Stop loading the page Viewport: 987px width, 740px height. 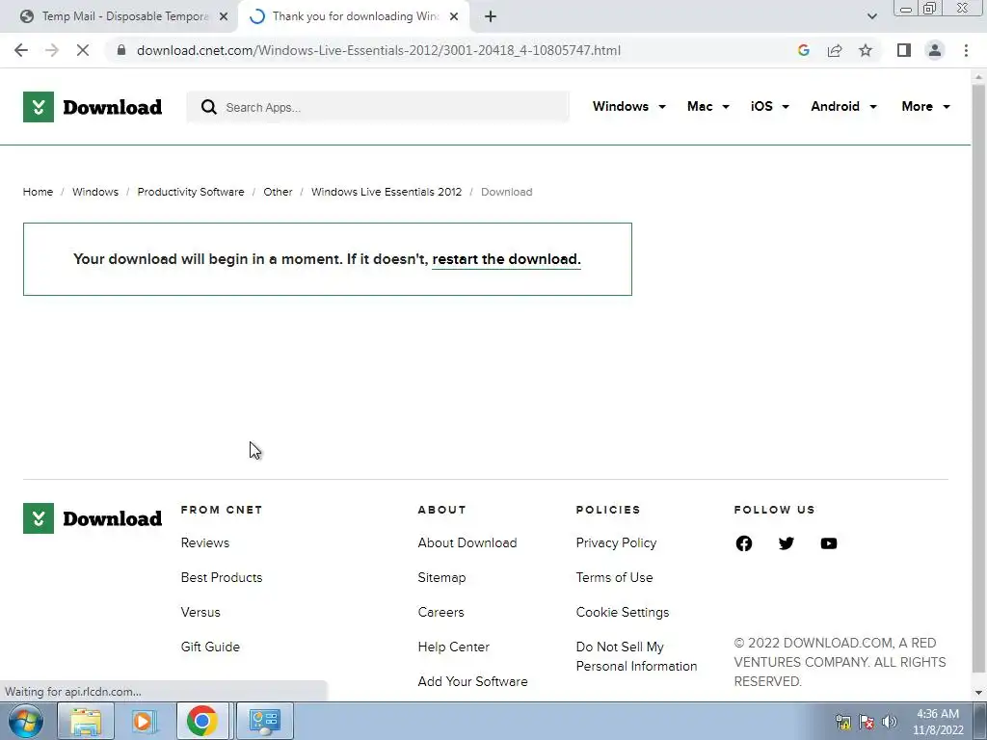click(x=83, y=50)
